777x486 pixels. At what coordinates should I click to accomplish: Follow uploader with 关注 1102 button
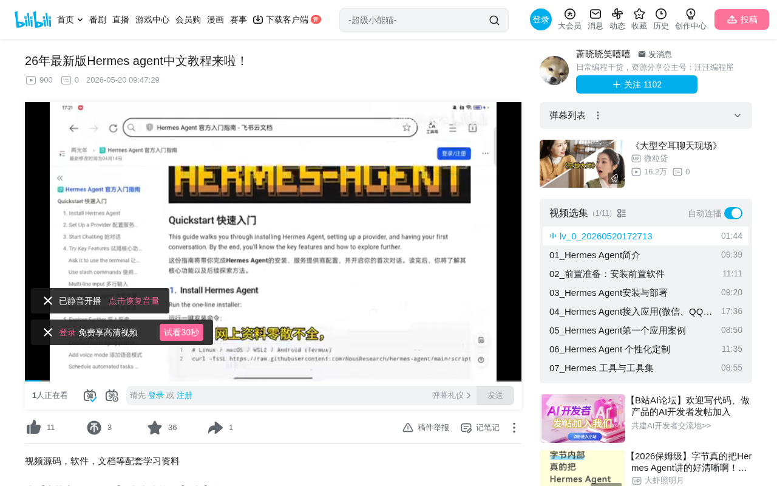[x=637, y=84]
